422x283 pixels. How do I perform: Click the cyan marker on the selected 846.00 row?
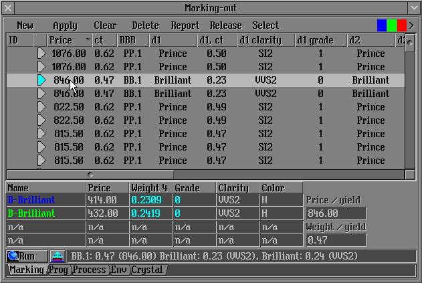(41, 80)
